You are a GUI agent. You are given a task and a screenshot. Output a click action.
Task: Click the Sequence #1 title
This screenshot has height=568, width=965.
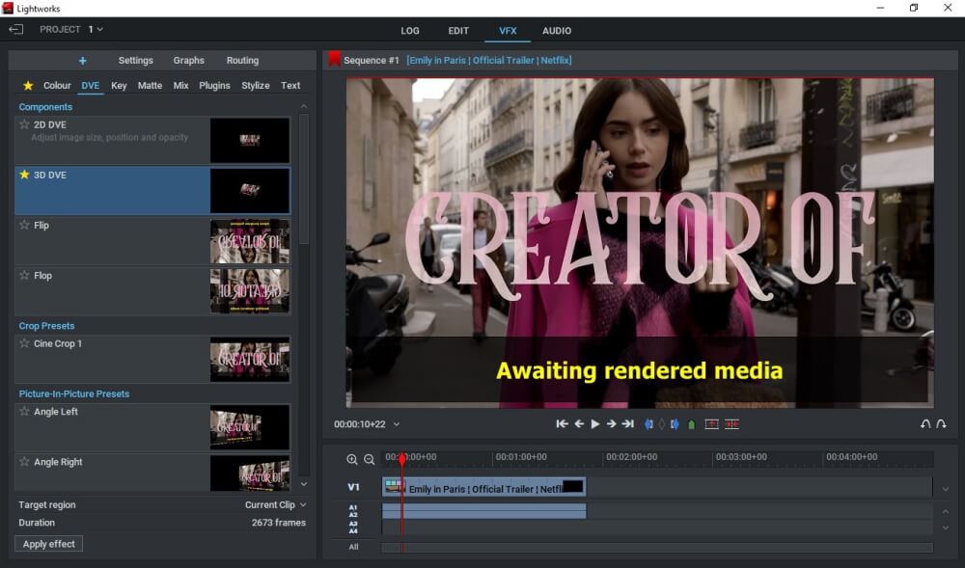click(x=372, y=60)
